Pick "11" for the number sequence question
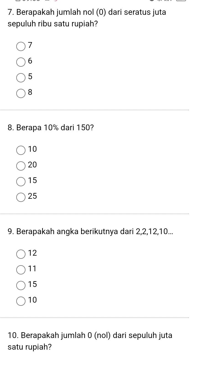The image size is (197, 365). (21, 270)
